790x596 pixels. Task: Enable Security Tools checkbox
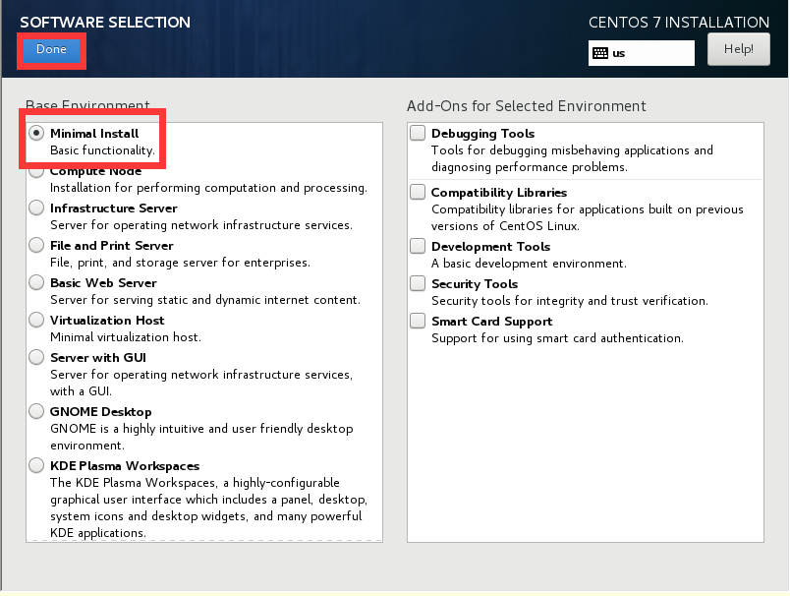(419, 284)
